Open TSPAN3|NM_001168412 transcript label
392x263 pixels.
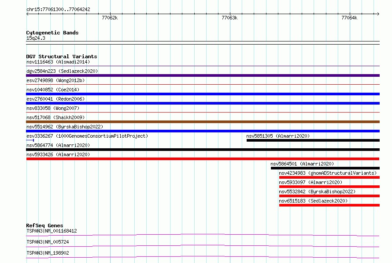tap(52, 231)
